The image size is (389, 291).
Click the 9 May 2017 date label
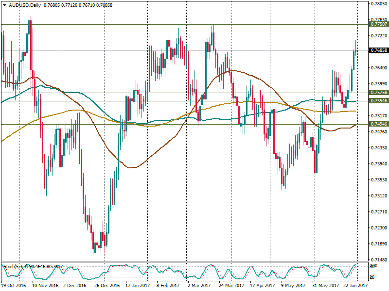pyautogui.click(x=294, y=286)
